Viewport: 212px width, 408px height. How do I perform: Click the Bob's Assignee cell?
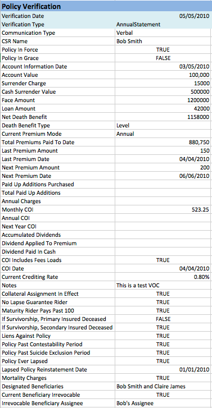(163, 404)
